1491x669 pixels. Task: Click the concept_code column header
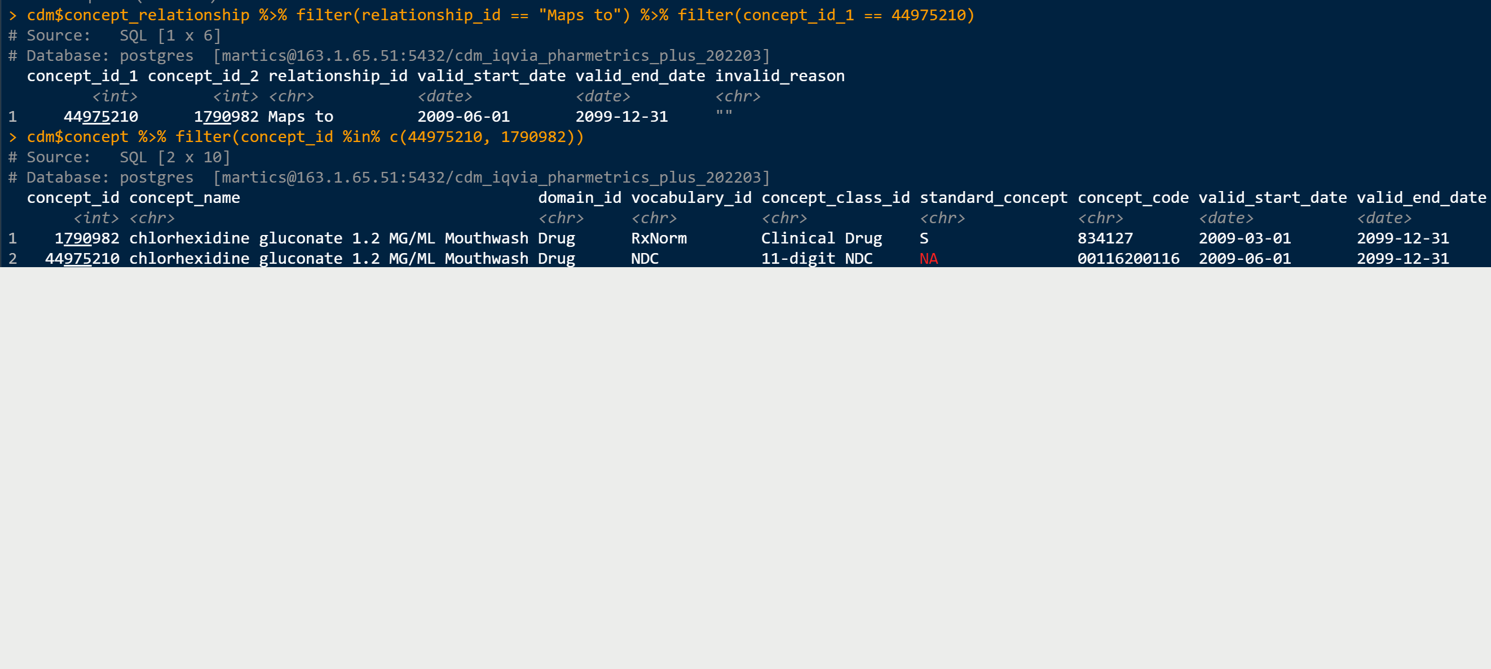click(x=1133, y=197)
